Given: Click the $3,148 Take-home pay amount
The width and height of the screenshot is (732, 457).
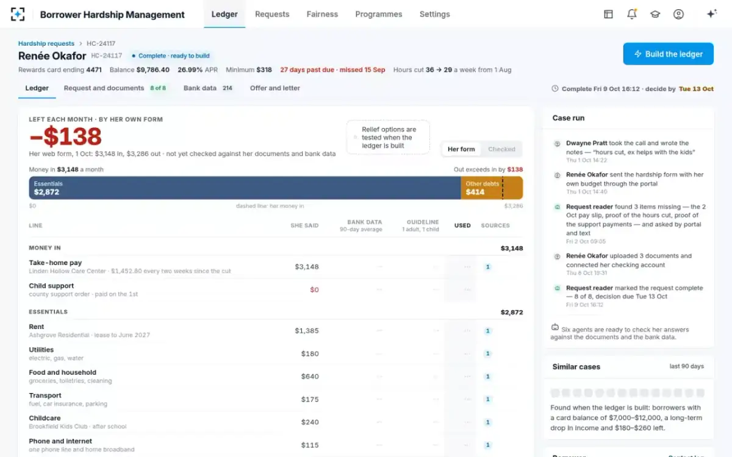Looking at the screenshot, I should tap(307, 267).
